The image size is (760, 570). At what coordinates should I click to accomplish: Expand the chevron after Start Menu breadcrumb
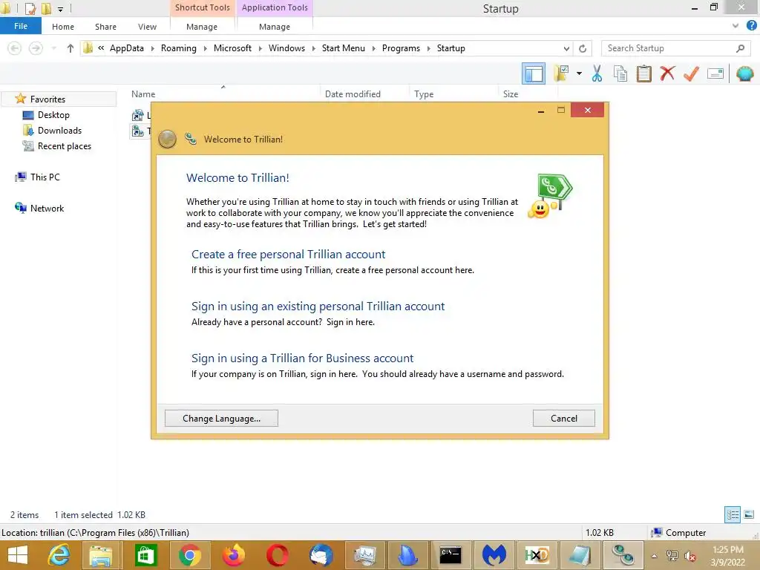(374, 48)
